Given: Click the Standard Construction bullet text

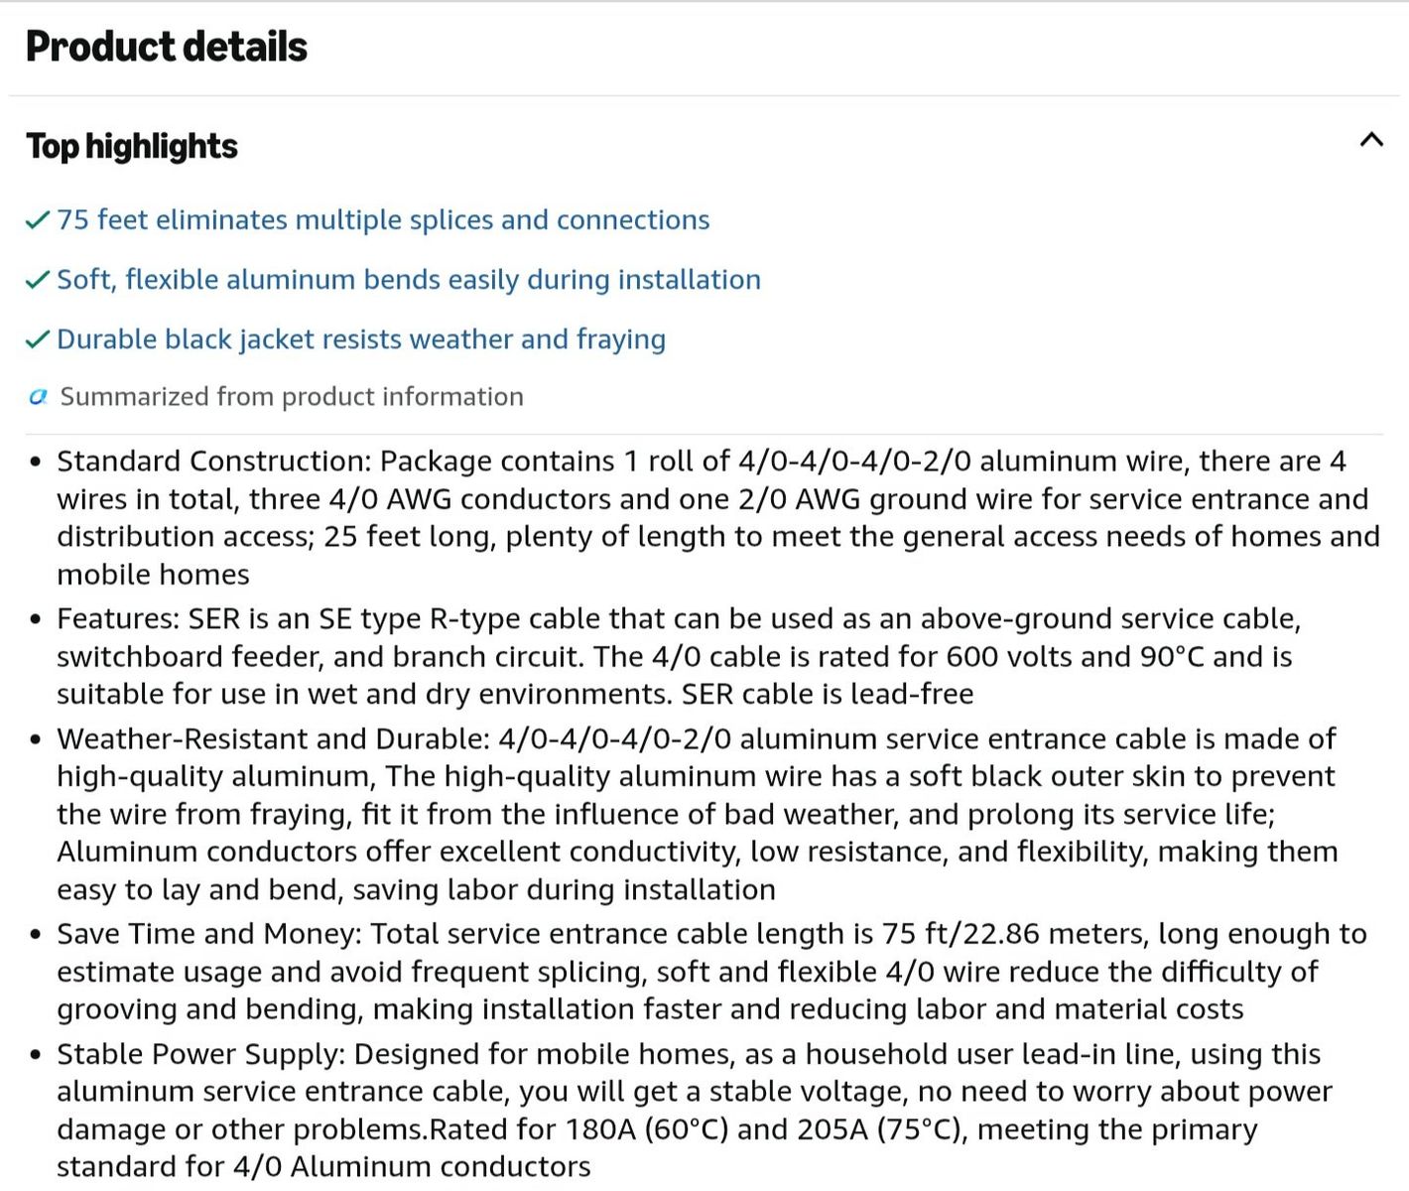Looking at the screenshot, I should (718, 517).
